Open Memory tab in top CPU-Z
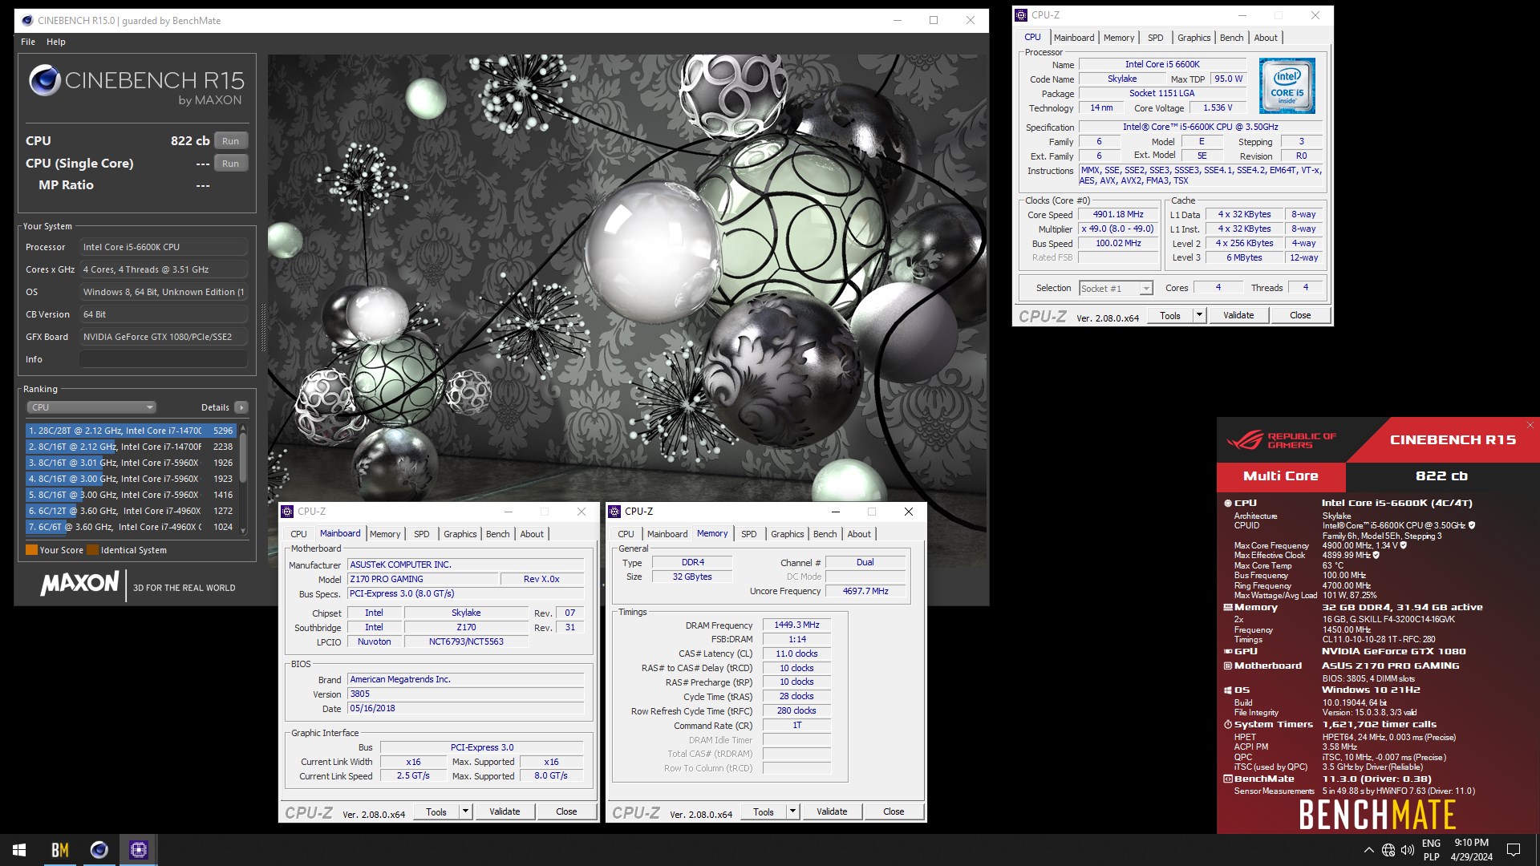The width and height of the screenshot is (1540, 866). click(x=1119, y=38)
